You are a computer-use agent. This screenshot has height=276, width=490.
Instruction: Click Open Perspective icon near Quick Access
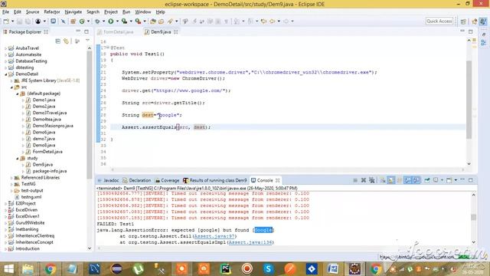point(463,21)
